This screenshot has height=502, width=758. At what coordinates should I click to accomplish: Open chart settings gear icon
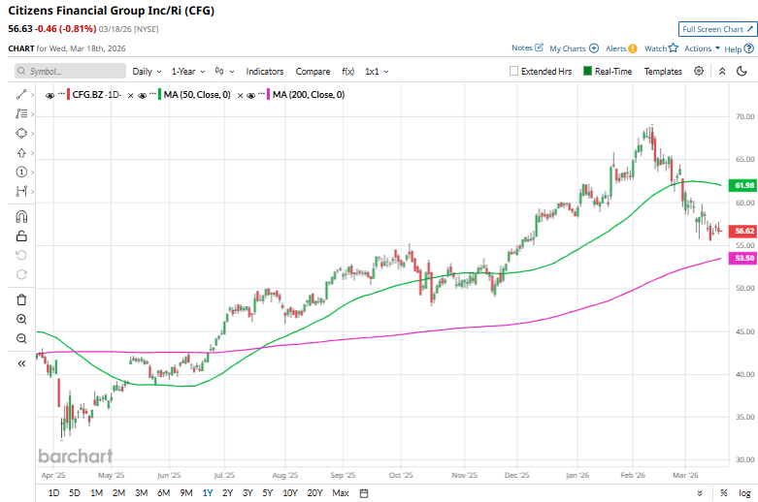pyautogui.click(x=699, y=71)
